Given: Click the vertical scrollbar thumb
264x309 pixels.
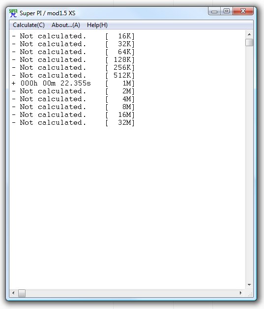Looking at the screenshot, I should (x=249, y=42).
